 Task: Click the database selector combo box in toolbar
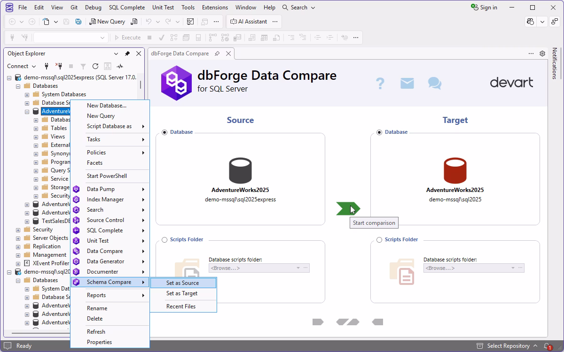70,38
